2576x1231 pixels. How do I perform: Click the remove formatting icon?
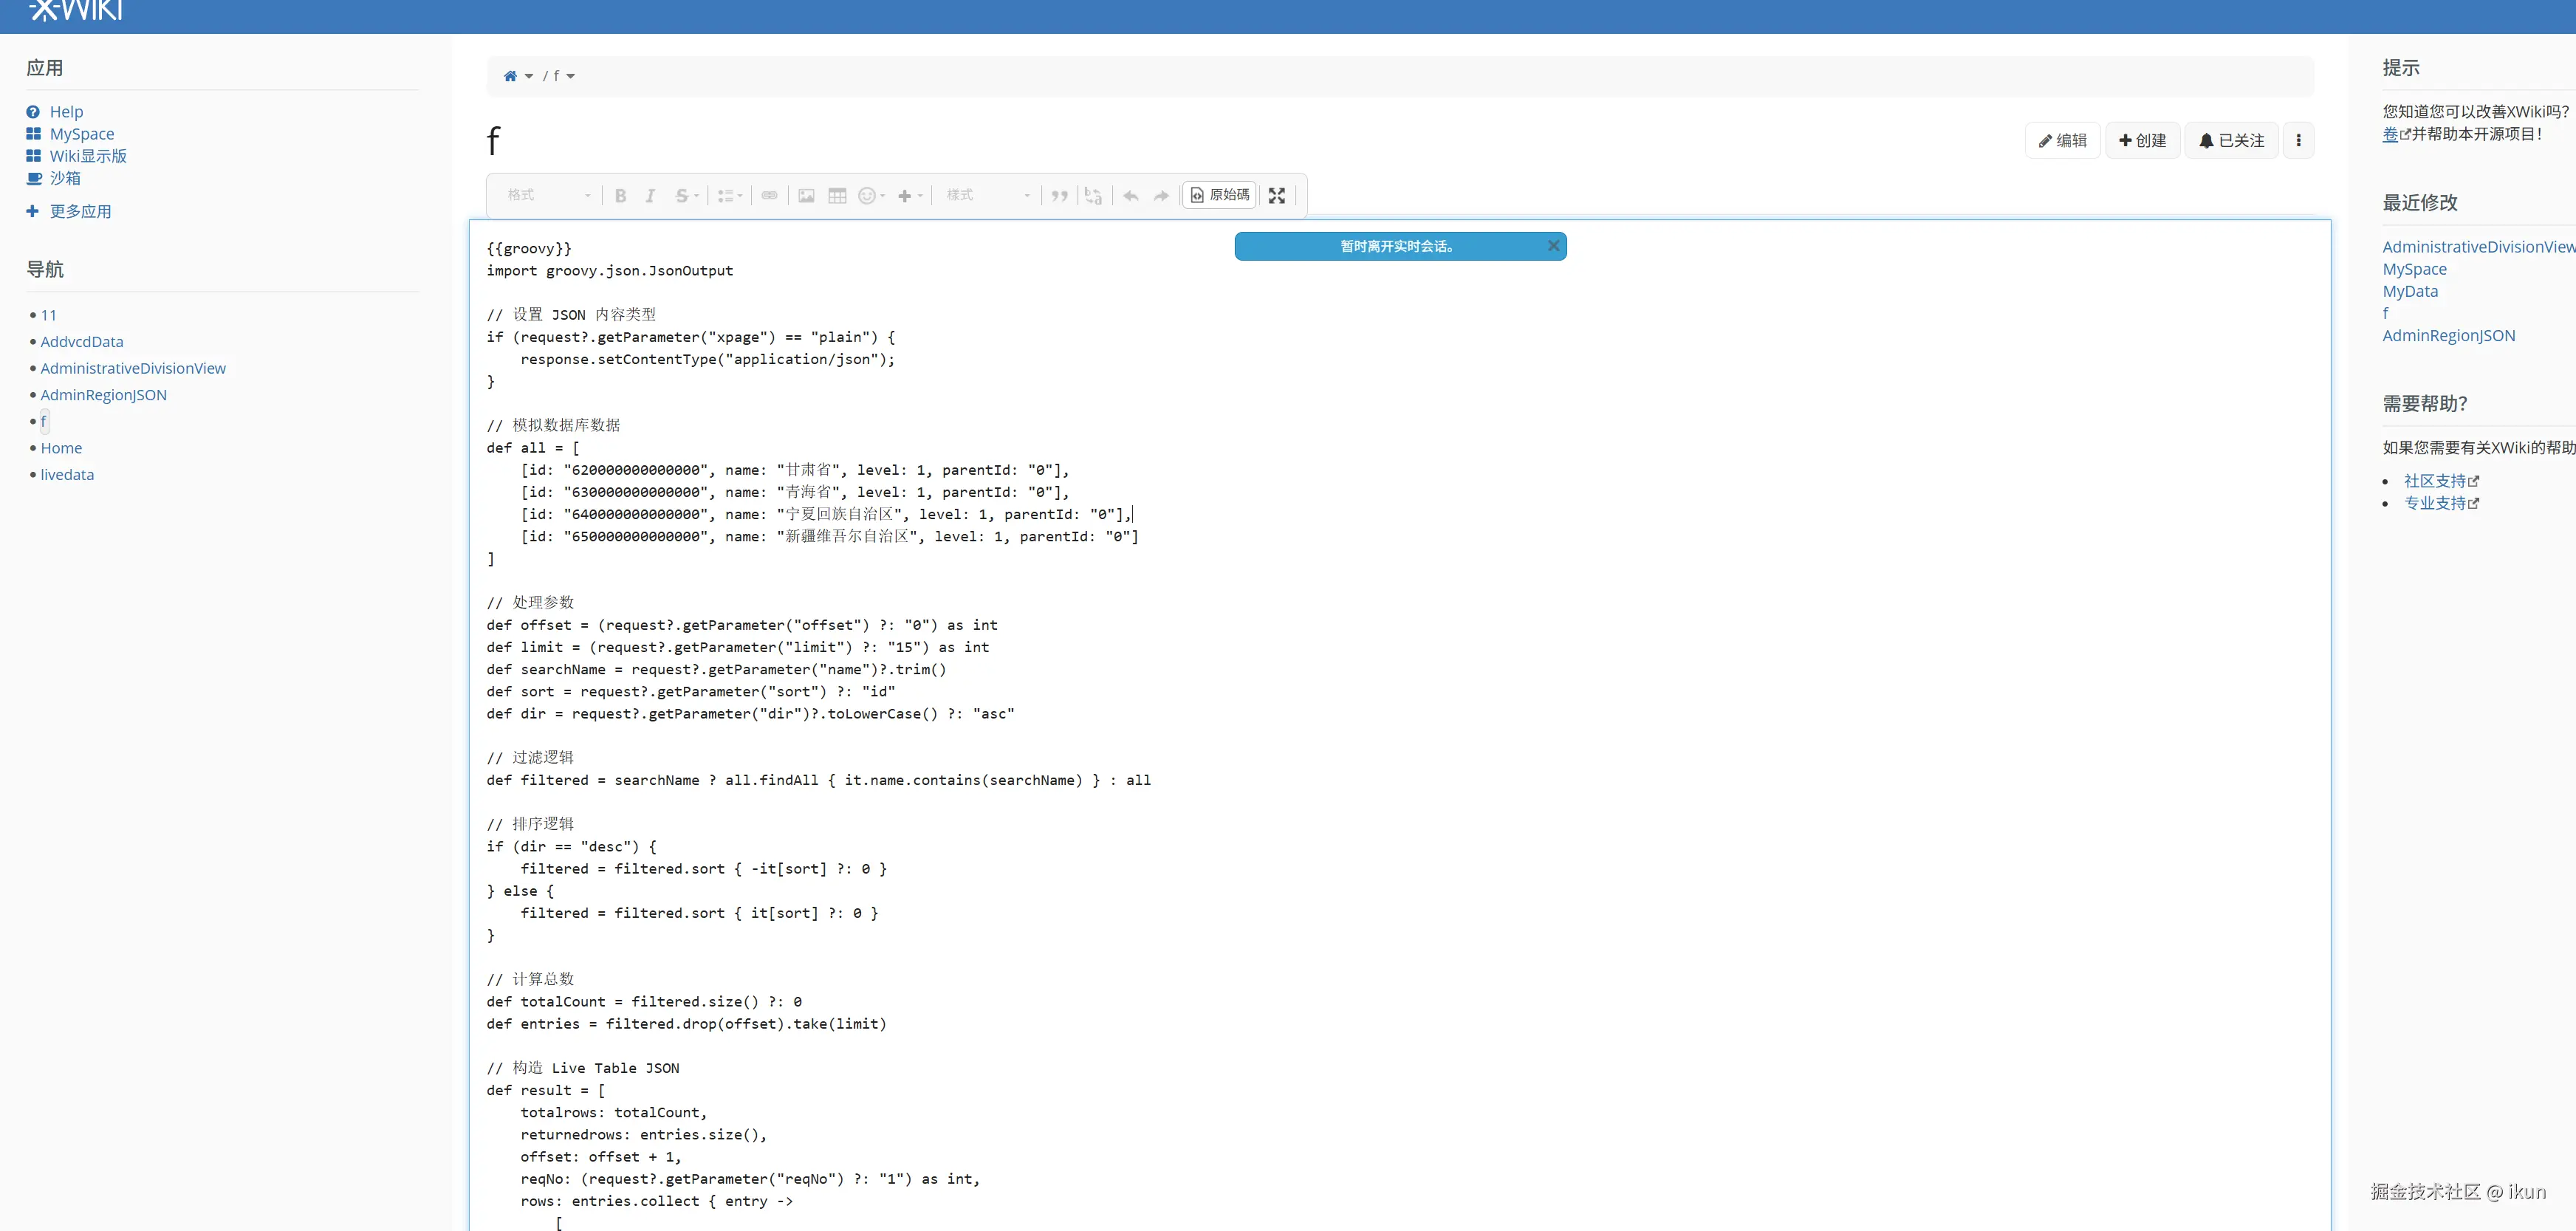(x=1093, y=196)
